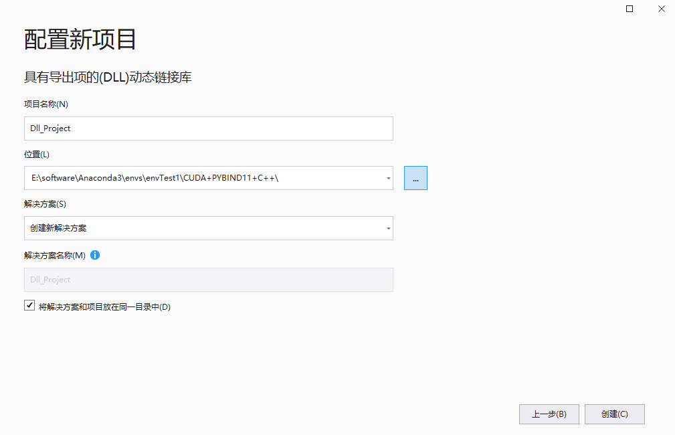The height and width of the screenshot is (435, 675).
Task: Click the 配置新项目 dialog title
Action: click(80, 40)
